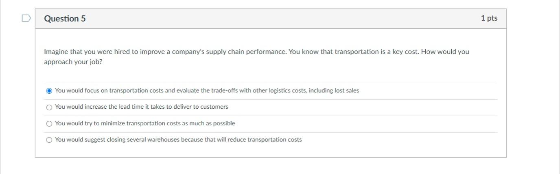Click the prompt line beginning "Imagine that you were hired"
Image resolution: width=560 pixels, height=174 pixels.
[x=256, y=52]
